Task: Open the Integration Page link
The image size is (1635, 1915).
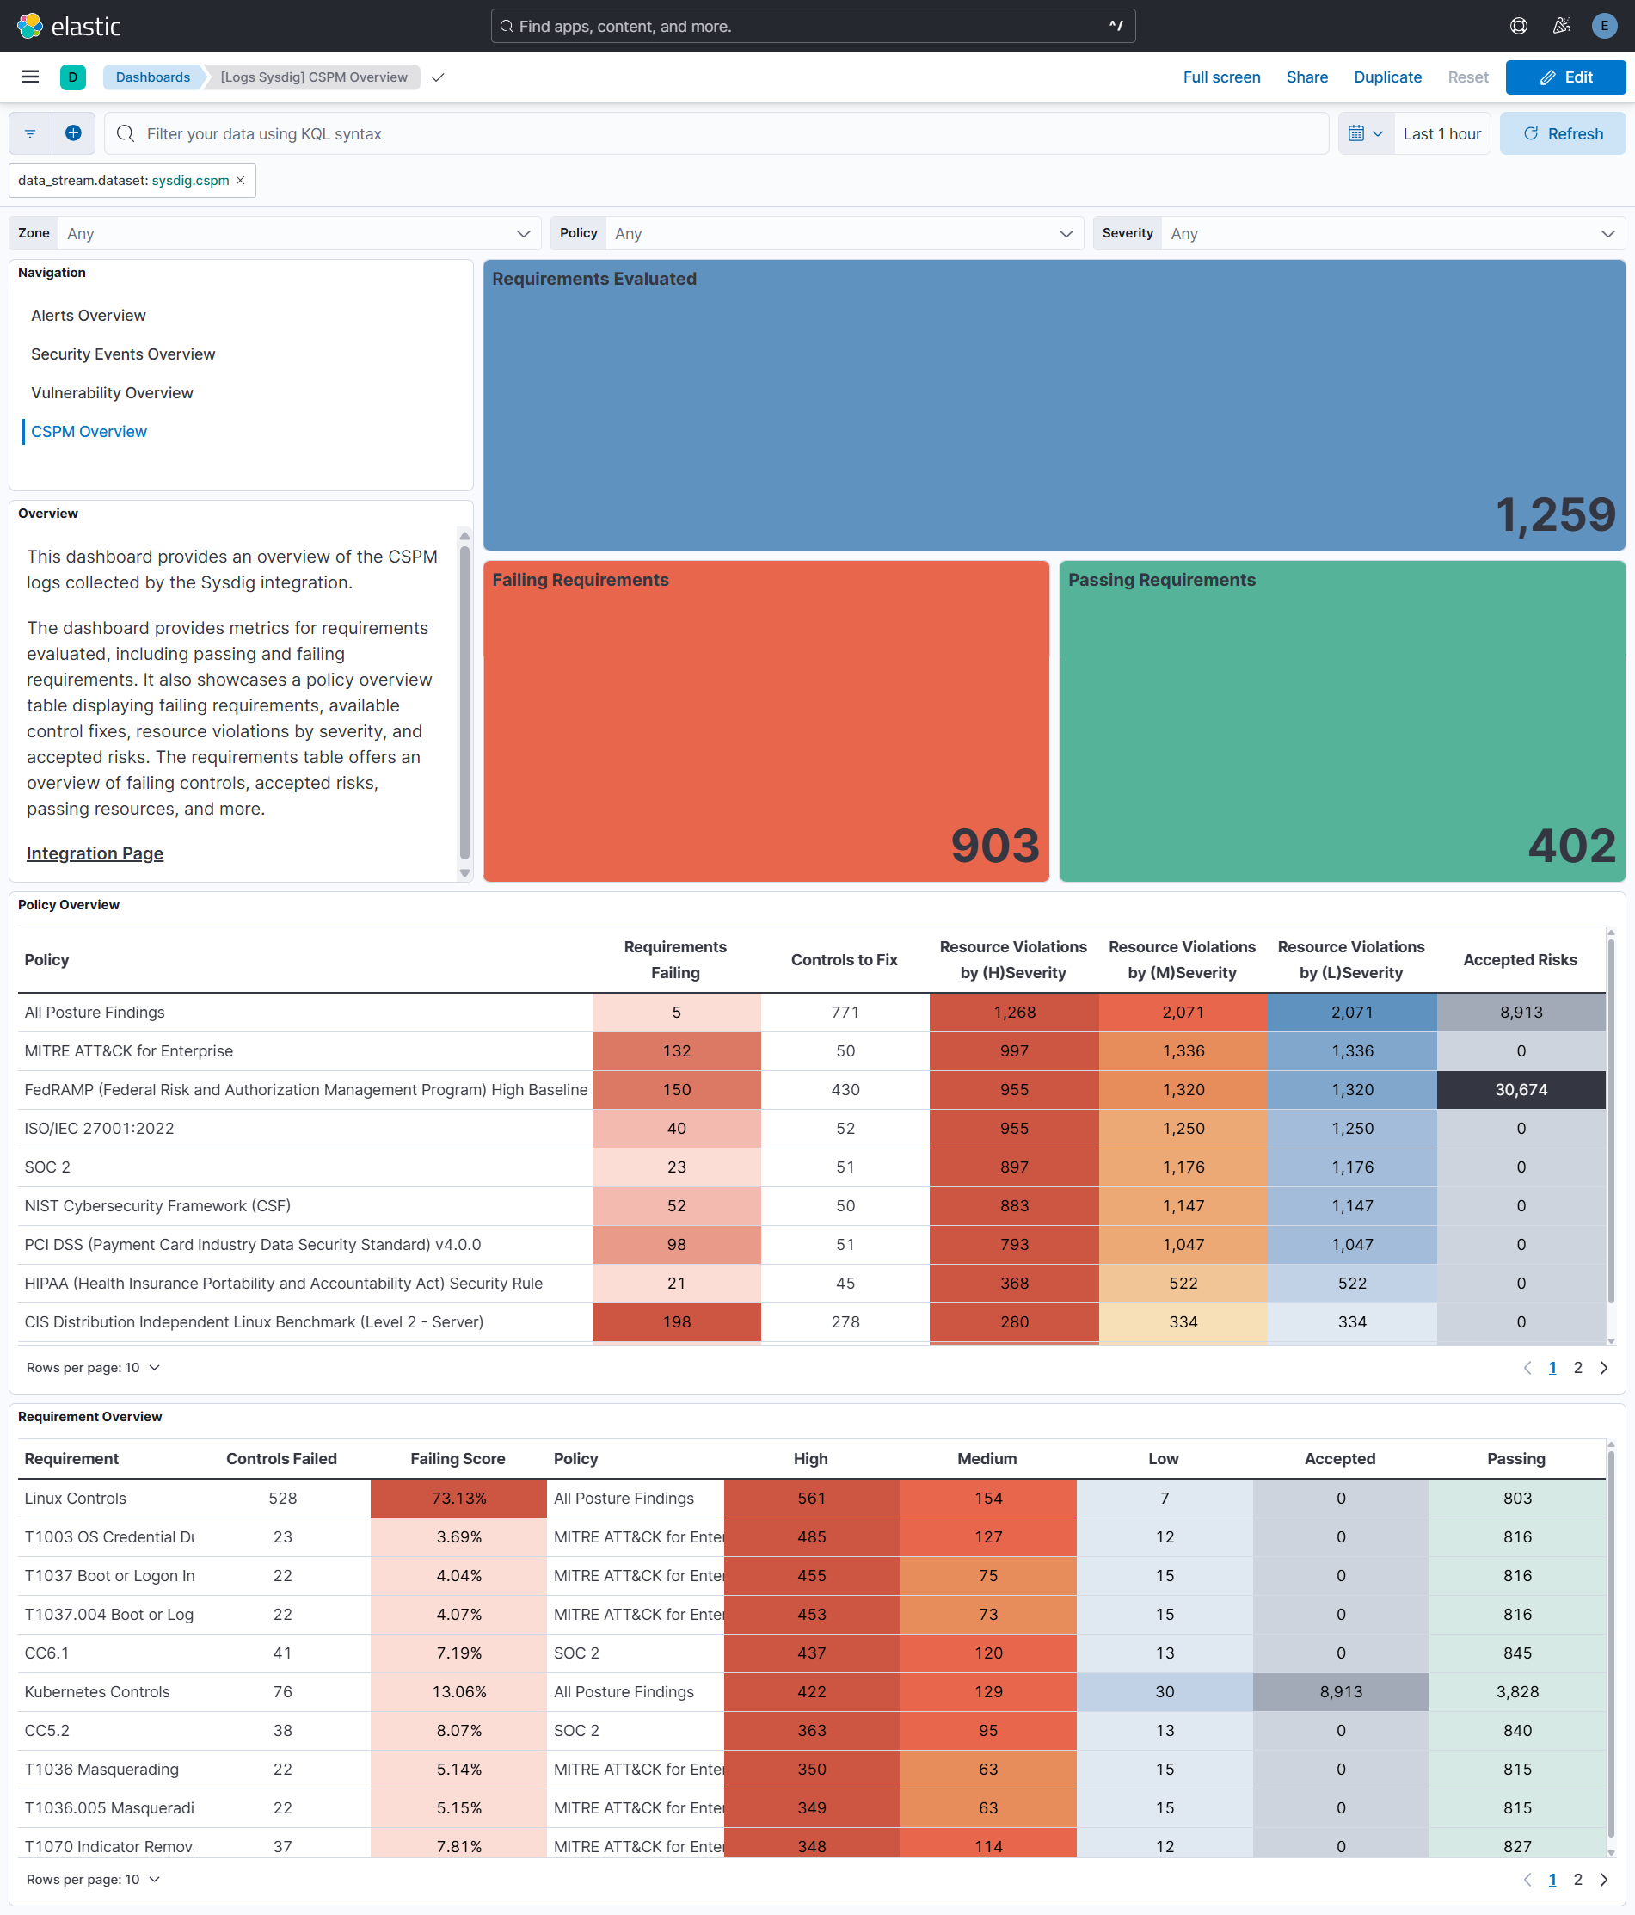Action: coord(95,853)
